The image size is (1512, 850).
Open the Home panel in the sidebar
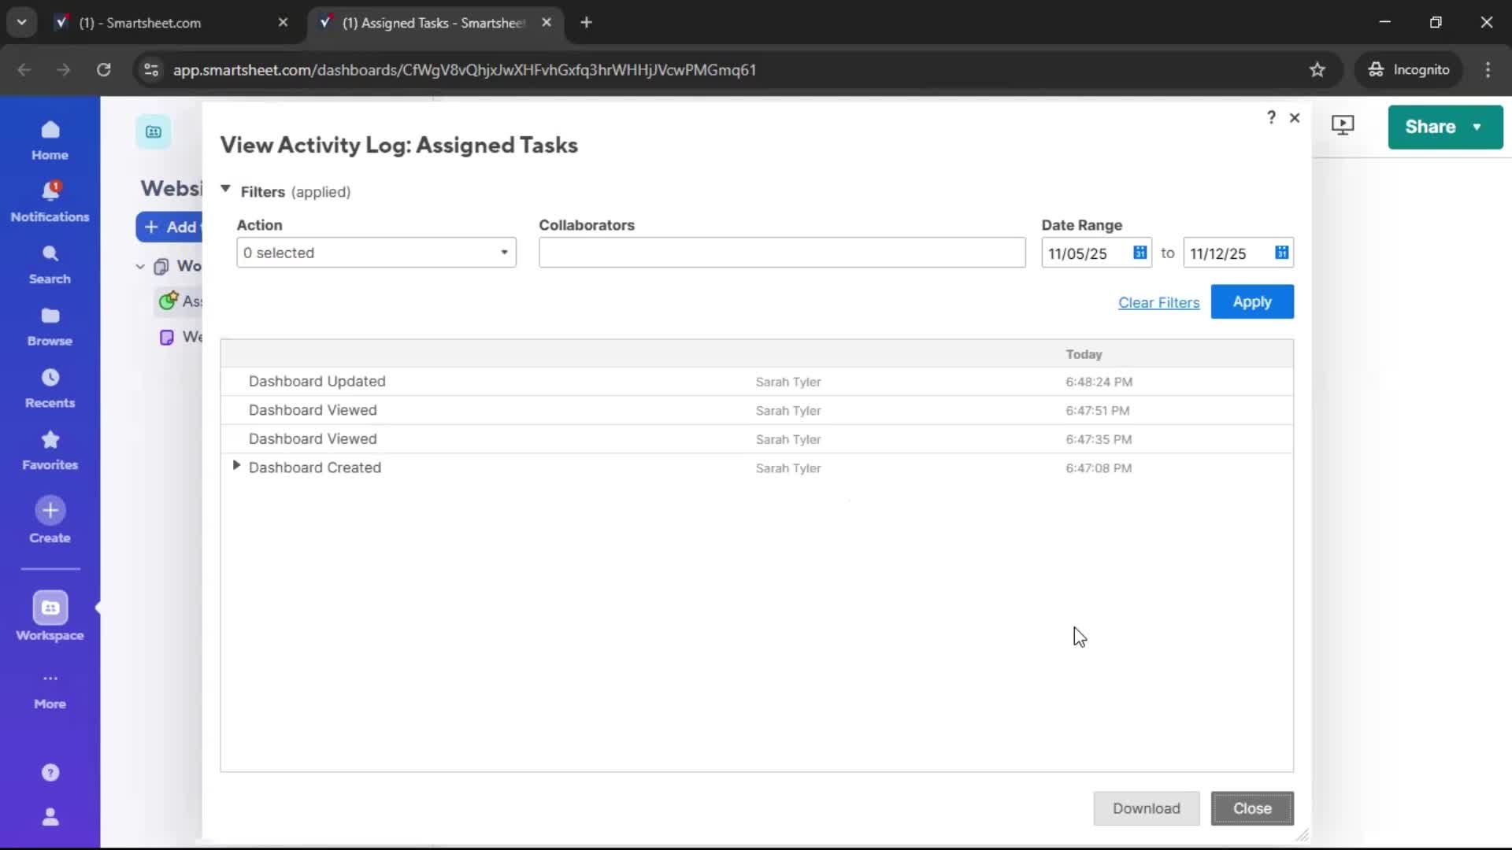point(49,140)
